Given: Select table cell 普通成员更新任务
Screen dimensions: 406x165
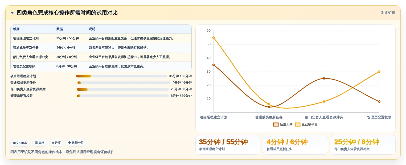Looking at the screenshot, I should coord(26,48).
